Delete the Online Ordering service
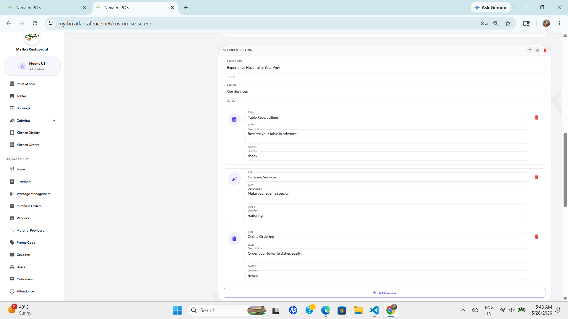Image resolution: width=568 pixels, height=319 pixels. (x=536, y=237)
